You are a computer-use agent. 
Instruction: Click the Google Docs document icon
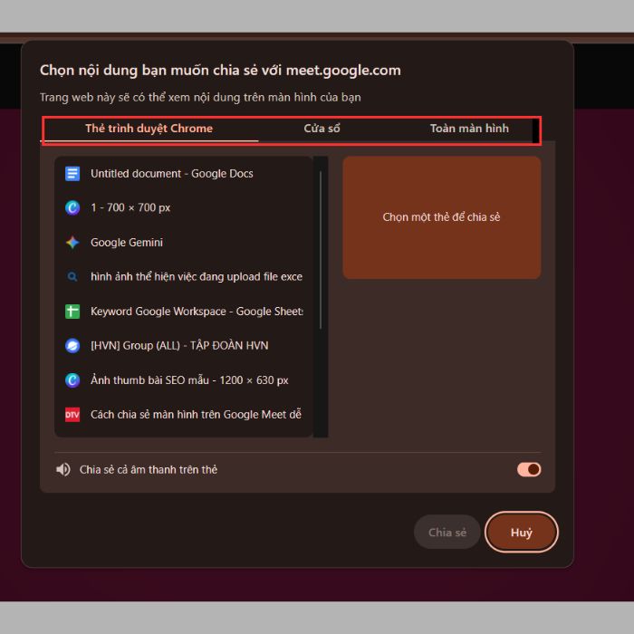pos(72,174)
